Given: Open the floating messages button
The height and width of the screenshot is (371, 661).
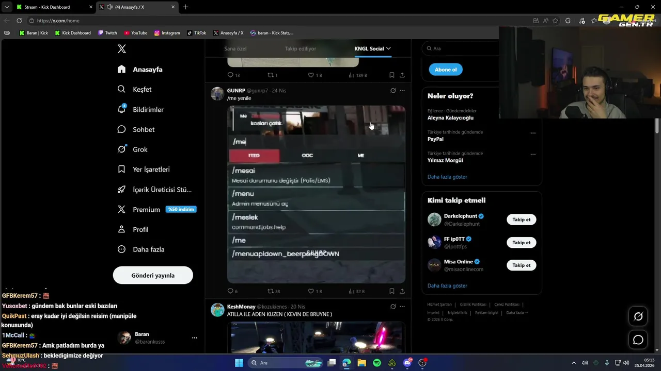Looking at the screenshot, I should click(638, 340).
